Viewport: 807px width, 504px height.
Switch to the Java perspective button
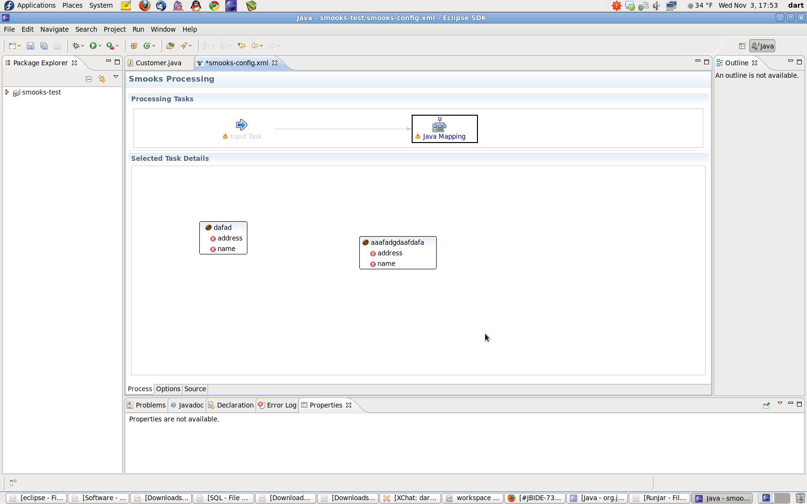tap(762, 46)
